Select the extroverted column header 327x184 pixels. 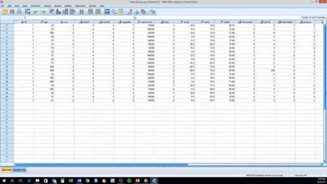pos(245,22)
